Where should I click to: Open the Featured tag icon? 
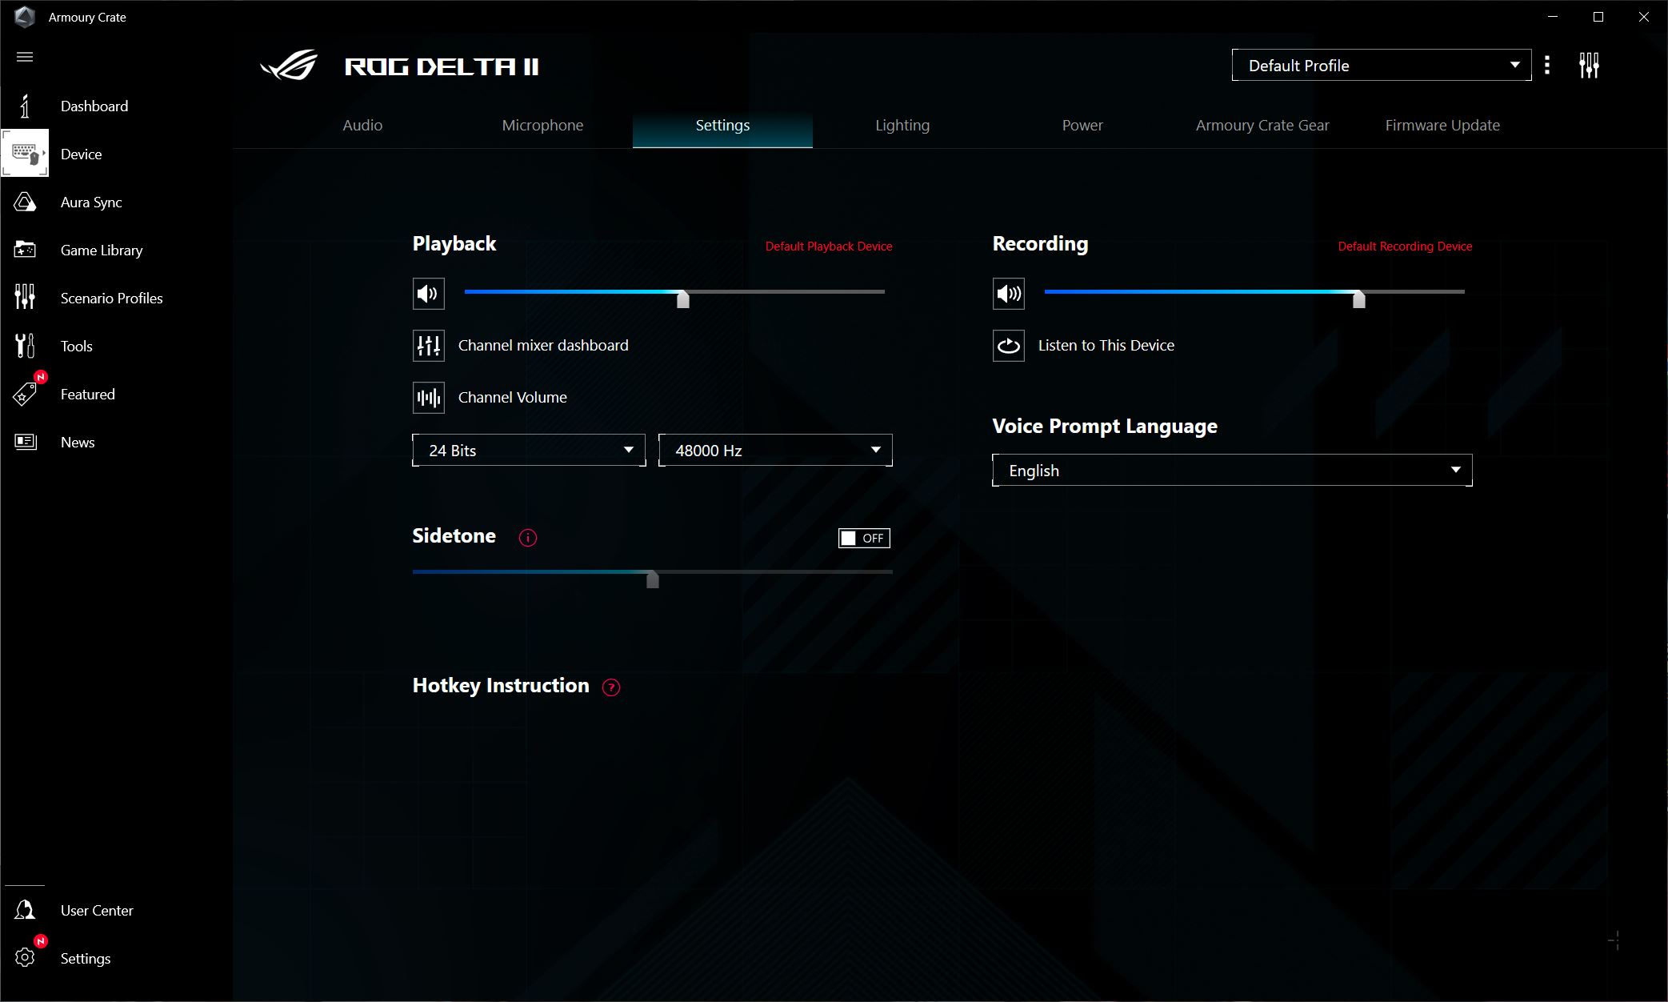coord(25,394)
